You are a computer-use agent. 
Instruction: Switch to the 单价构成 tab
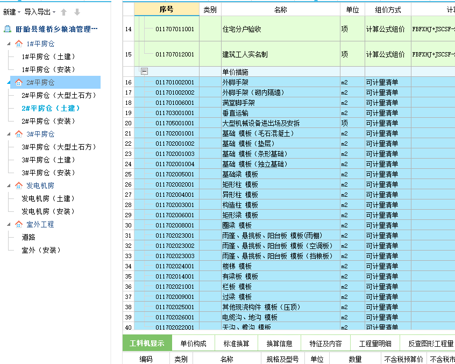coord(193,344)
